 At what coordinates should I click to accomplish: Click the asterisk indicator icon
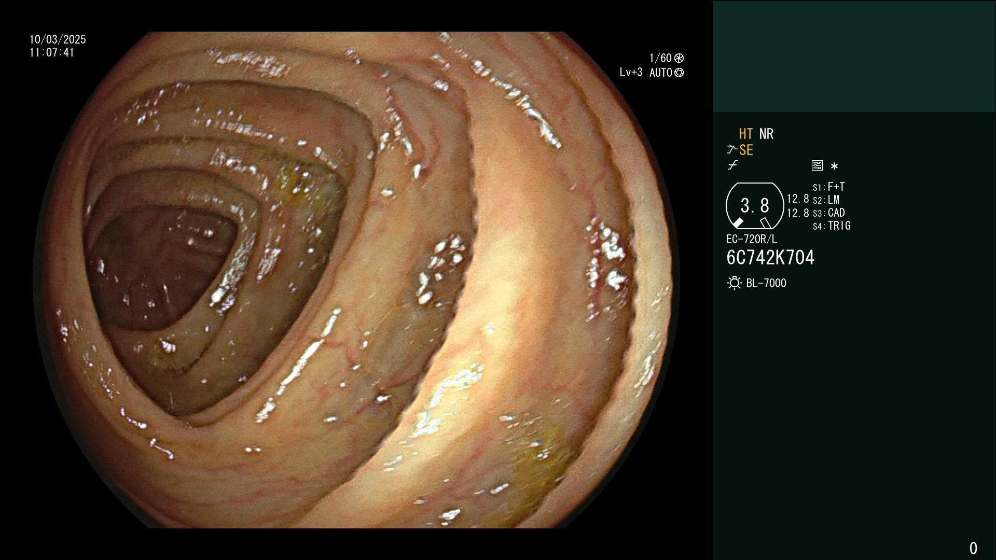coord(834,166)
